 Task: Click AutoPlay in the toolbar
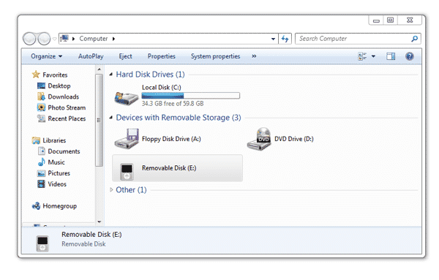click(91, 56)
